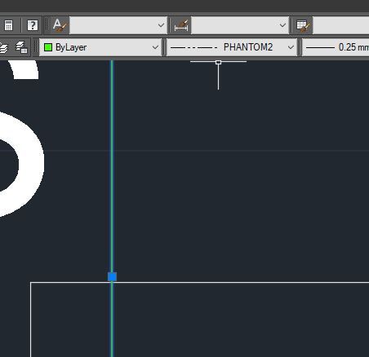Screen dimensions: 369x357
Task: Expand the text style dropdown arrow
Action: (x=161, y=25)
